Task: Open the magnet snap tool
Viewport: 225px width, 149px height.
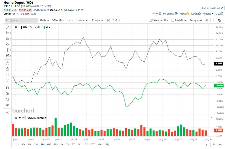Action: click(7, 63)
